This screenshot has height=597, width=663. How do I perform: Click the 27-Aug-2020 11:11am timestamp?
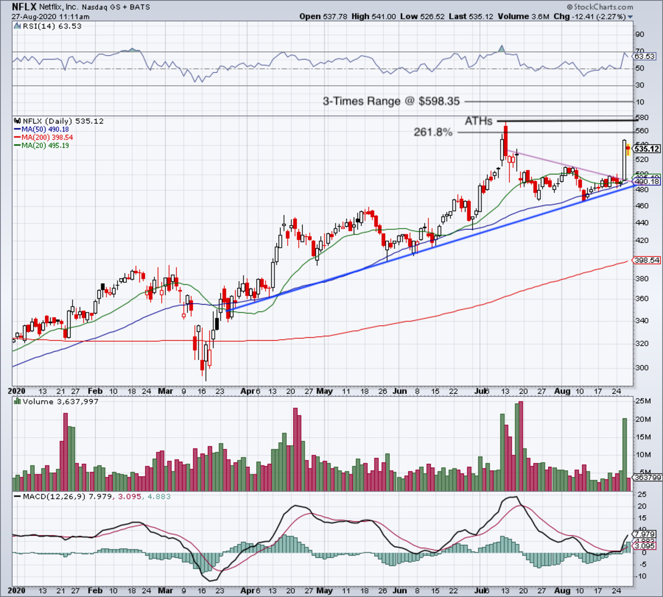click(x=51, y=17)
